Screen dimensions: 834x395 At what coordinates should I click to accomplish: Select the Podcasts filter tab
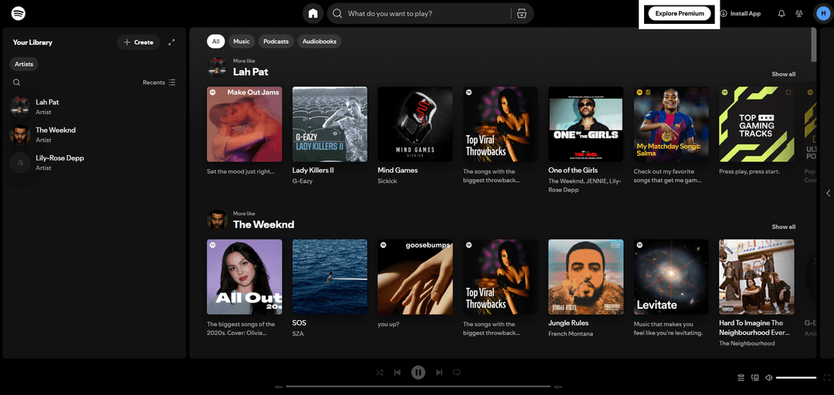[276, 42]
